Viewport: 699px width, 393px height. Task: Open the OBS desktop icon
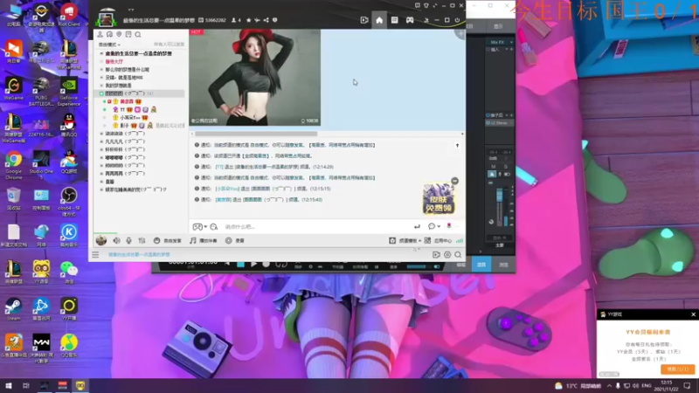point(69,202)
